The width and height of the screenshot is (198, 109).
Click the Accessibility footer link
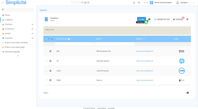click(111, 108)
